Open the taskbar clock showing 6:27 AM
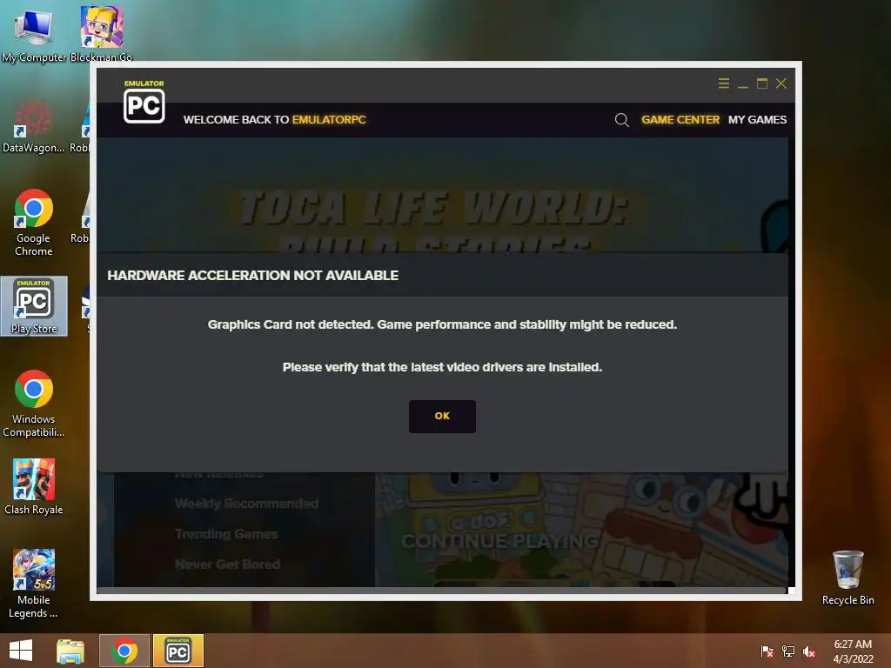The height and width of the screenshot is (668, 891). click(x=853, y=651)
